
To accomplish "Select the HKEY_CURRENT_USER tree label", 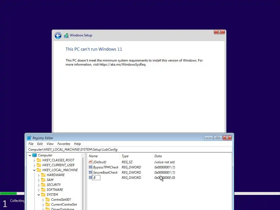I will click(x=58, y=165).
